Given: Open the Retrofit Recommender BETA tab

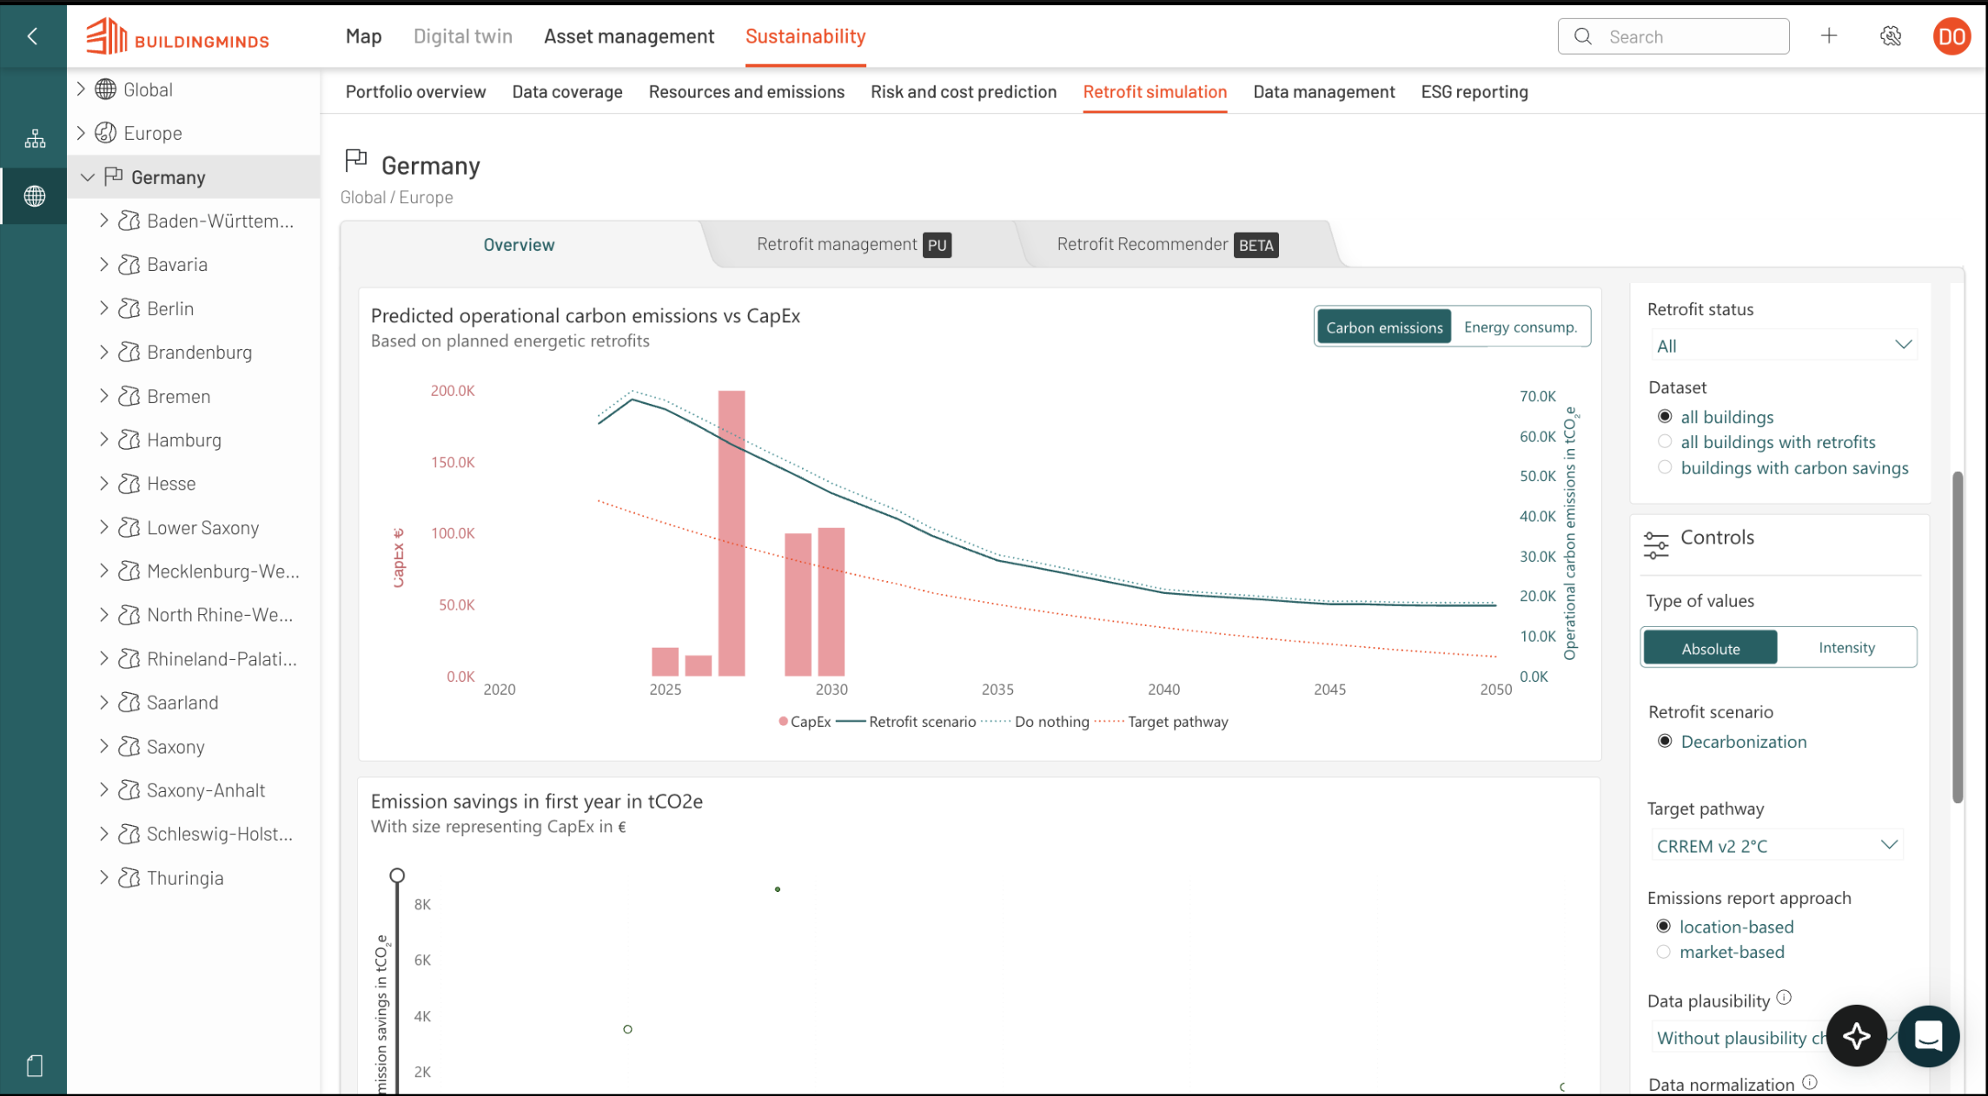Looking at the screenshot, I should pyautogui.click(x=1167, y=244).
